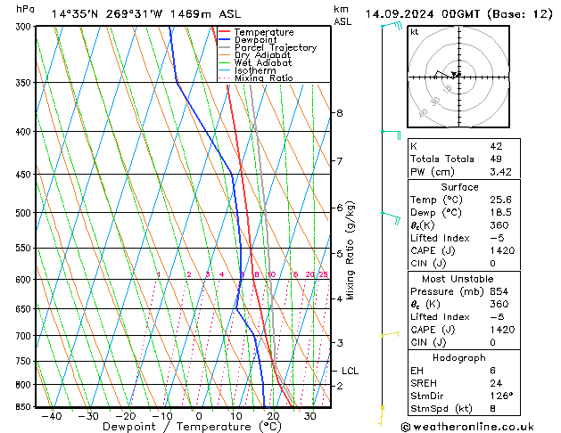Viewport: 561px width, 433px height.
Task: Click the Surface Dewp value 18.5
Action: (x=501, y=213)
